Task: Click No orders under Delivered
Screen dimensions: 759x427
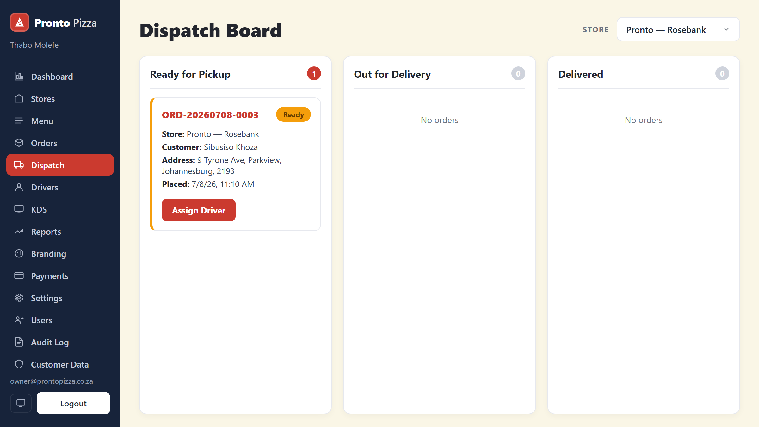Action: pyautogui.click(x=644, y=120)
